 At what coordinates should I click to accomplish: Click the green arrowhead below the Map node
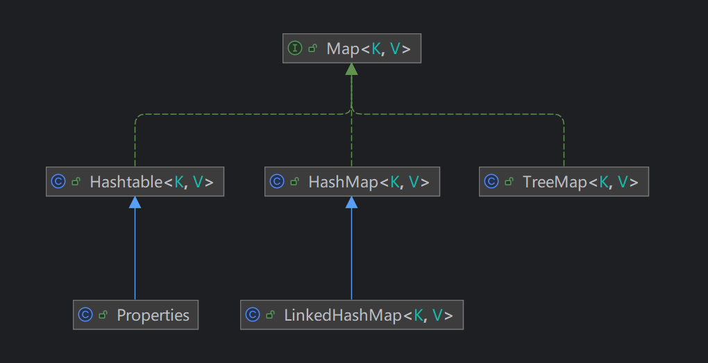(x=352, y=69)
